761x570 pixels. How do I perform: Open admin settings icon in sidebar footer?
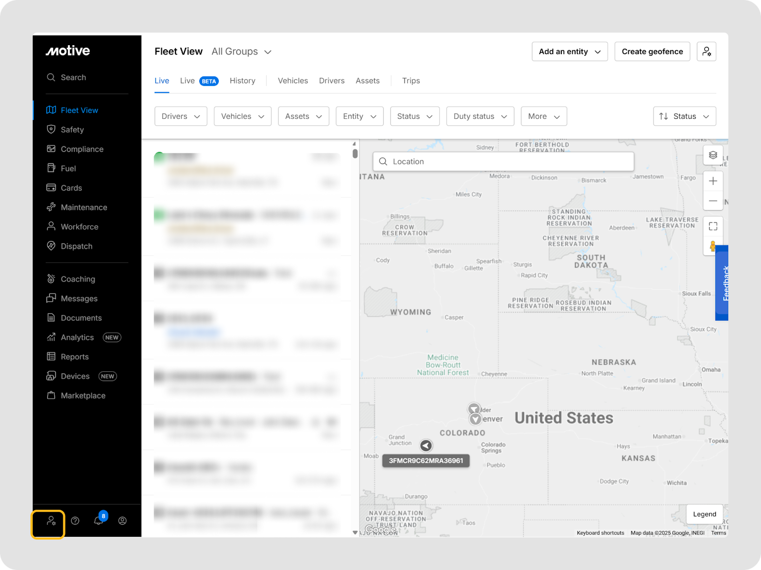tap(51, 521)
